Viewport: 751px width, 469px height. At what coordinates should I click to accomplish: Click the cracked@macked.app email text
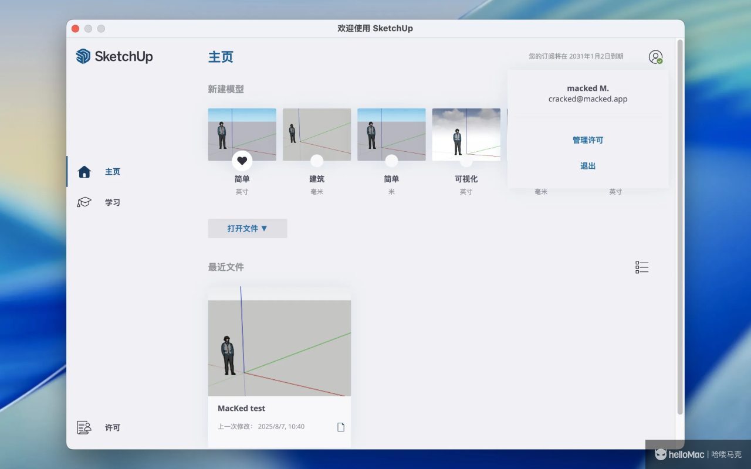point(588,99)
